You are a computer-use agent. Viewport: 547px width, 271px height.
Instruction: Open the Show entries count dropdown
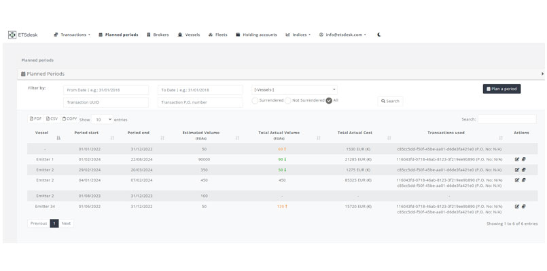103,119
